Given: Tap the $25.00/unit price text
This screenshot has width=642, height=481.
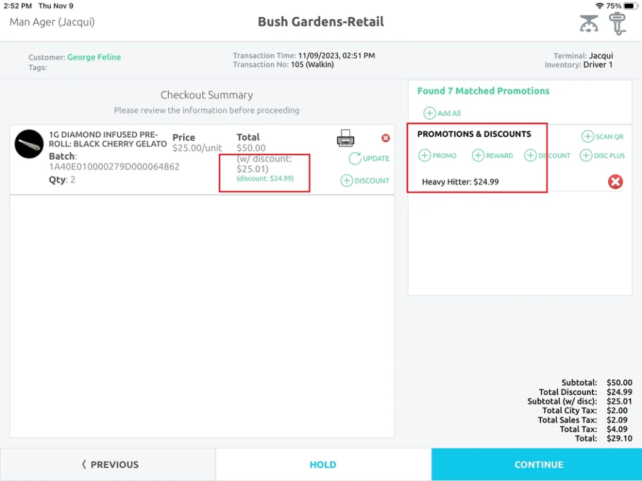Looking at the screenshot, I should [197, 148].
